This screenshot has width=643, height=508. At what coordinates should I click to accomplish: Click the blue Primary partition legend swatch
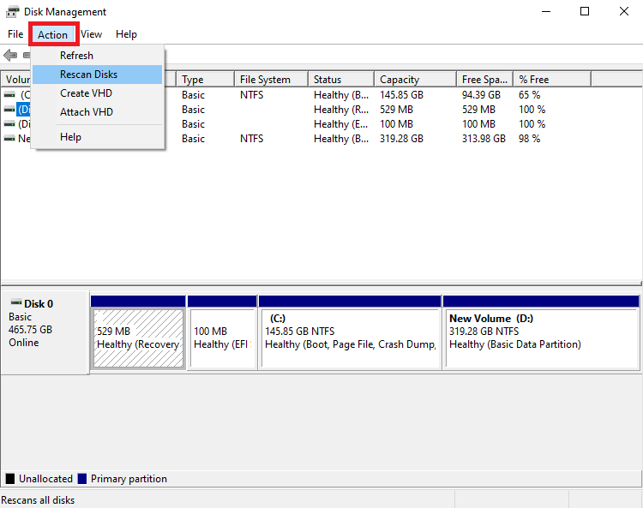click(x=82, y=479)
